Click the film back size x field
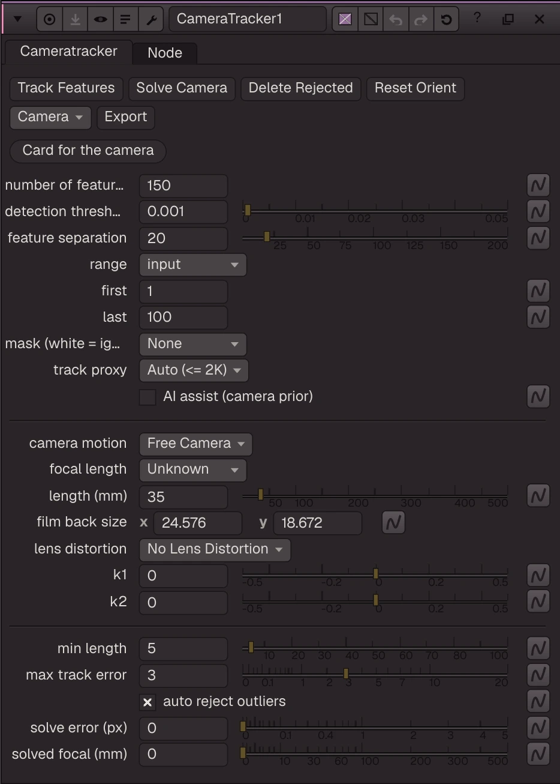This screenshot has height=784, width=560. [198, 523]
